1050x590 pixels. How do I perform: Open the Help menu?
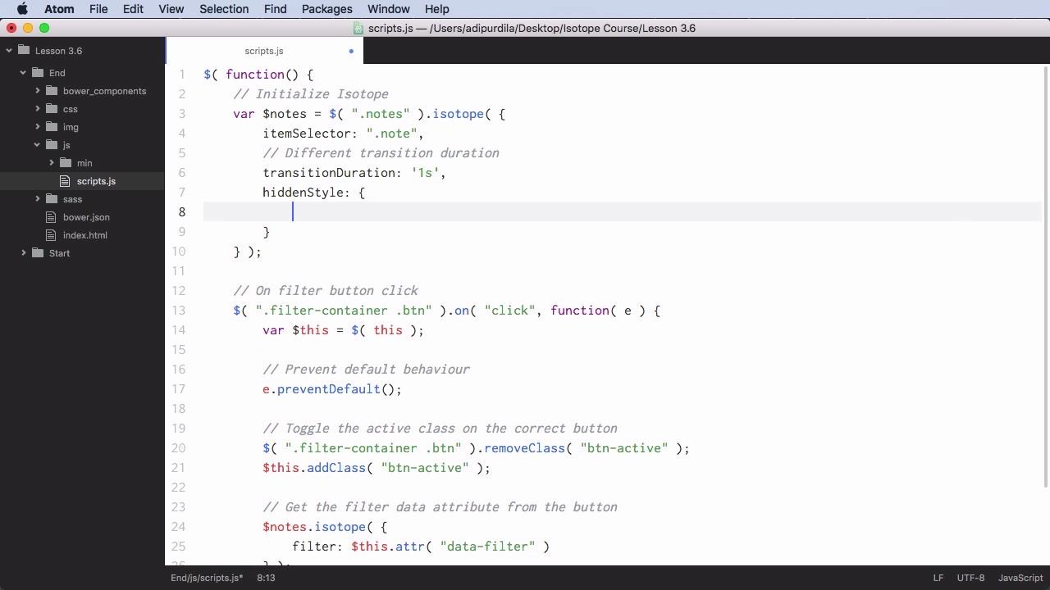click(x=436, y=9)
